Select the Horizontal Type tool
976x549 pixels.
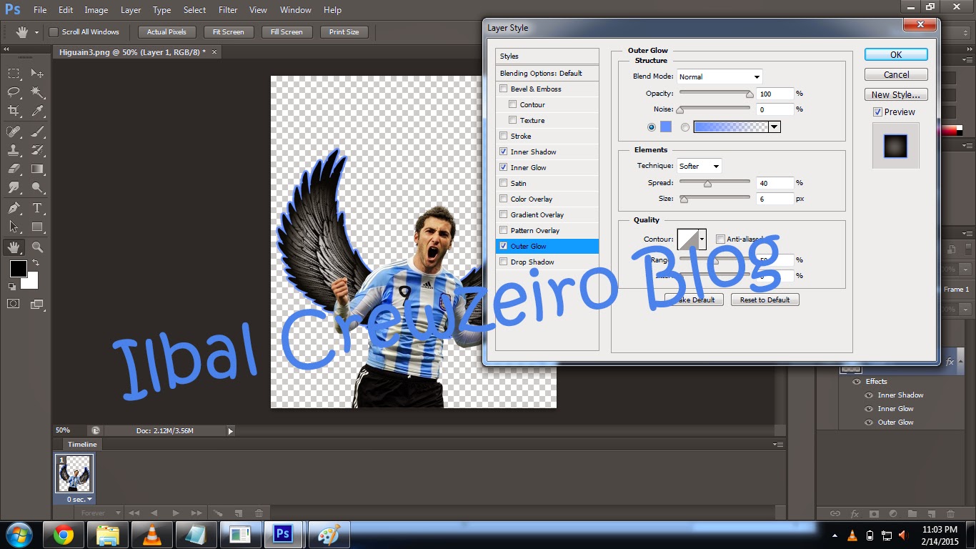coord(37,208)
